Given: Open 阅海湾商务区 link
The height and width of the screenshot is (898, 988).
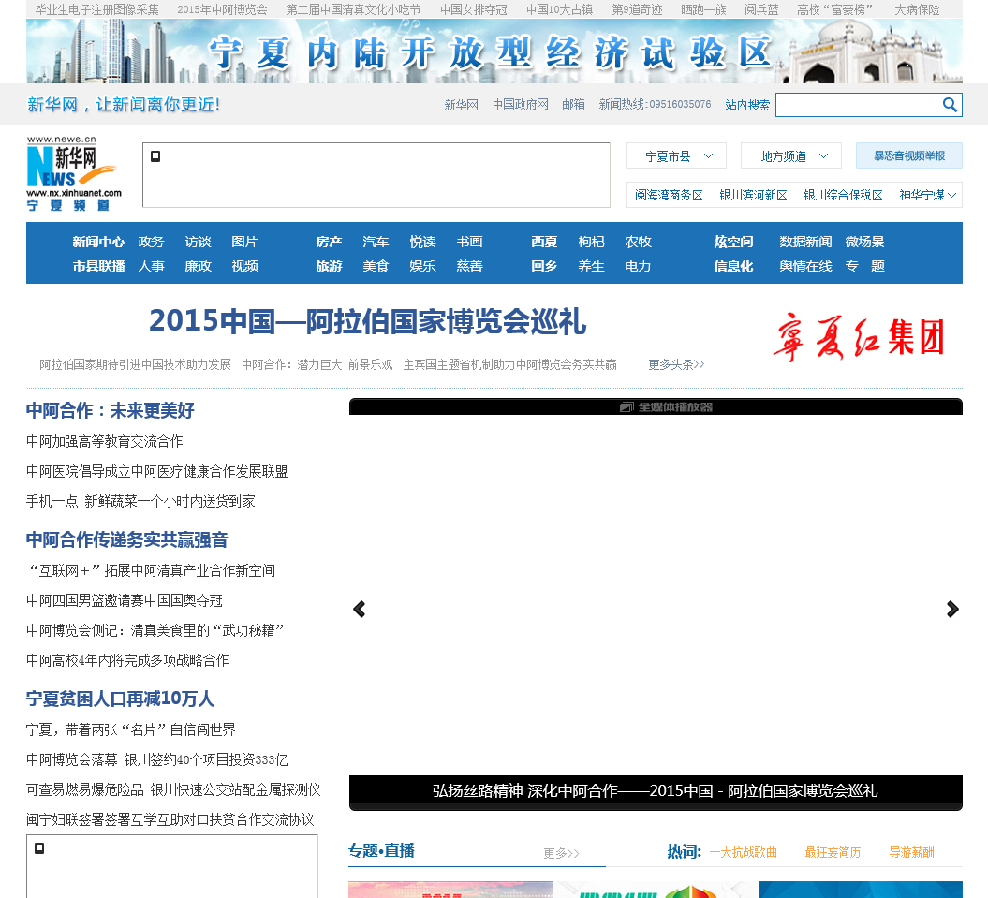Looking at the screenshot, I should coord(669,196).
